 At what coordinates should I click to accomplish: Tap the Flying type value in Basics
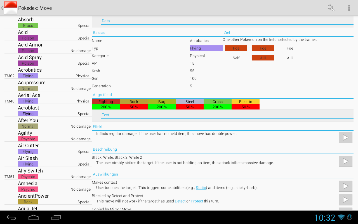(x=206, y=48)
